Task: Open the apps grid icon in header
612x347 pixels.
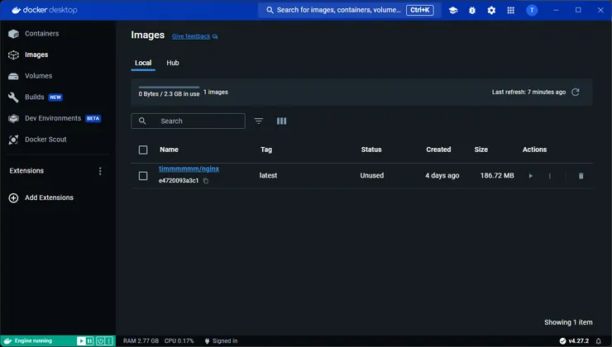Action: [x=510, y=11]
